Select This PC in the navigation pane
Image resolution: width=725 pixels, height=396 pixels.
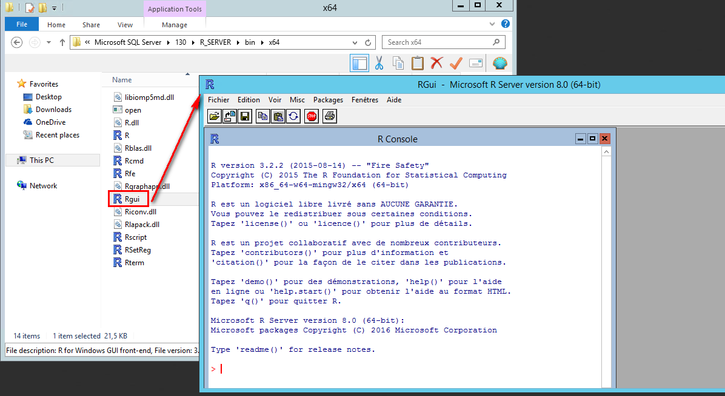pos(42,160)
